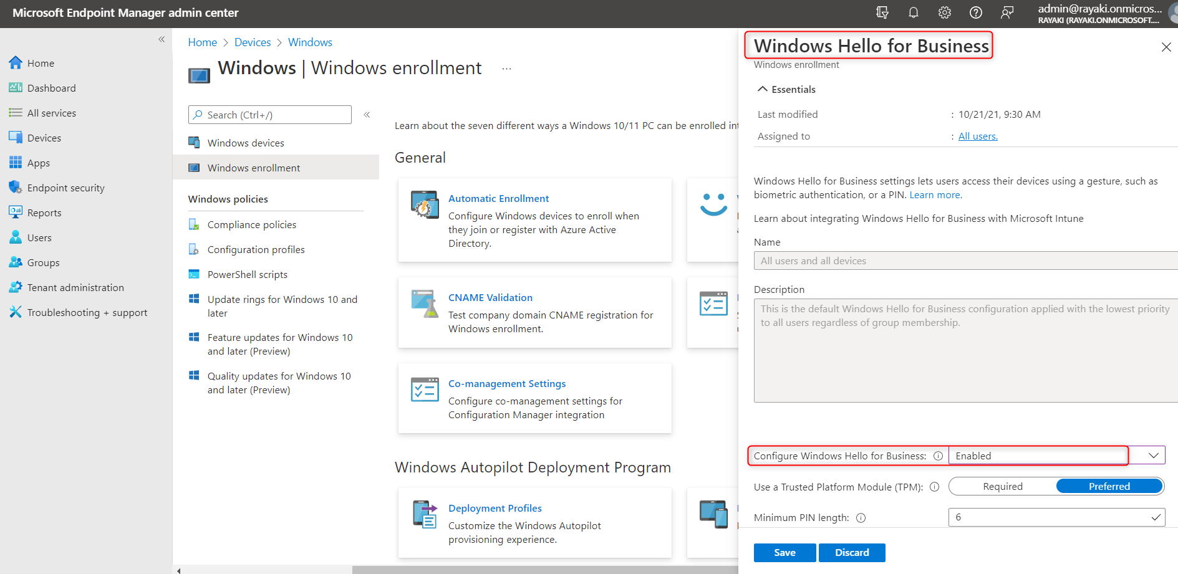The width and height of the screenshot is (1178, 574).
Task: Click the Co-management Settings checklist icon
Action: (x=425, y=390)
